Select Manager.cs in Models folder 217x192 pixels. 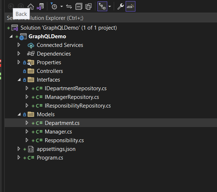pos(58,132)
